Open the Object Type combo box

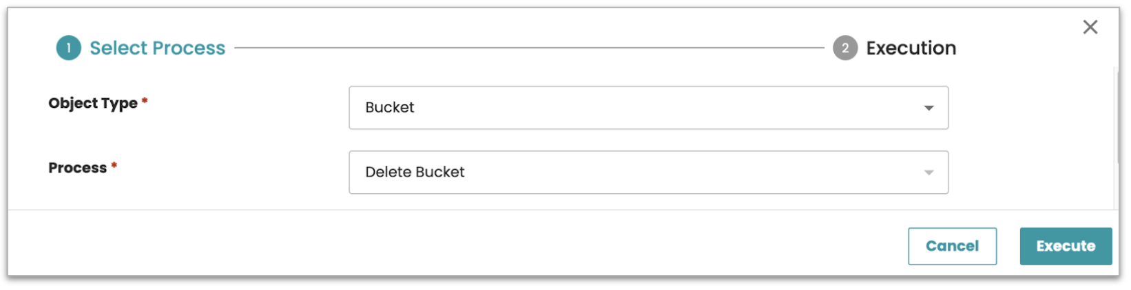[647, 108]
